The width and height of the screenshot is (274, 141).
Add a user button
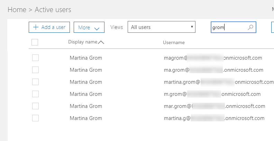[x=49, y=27]
